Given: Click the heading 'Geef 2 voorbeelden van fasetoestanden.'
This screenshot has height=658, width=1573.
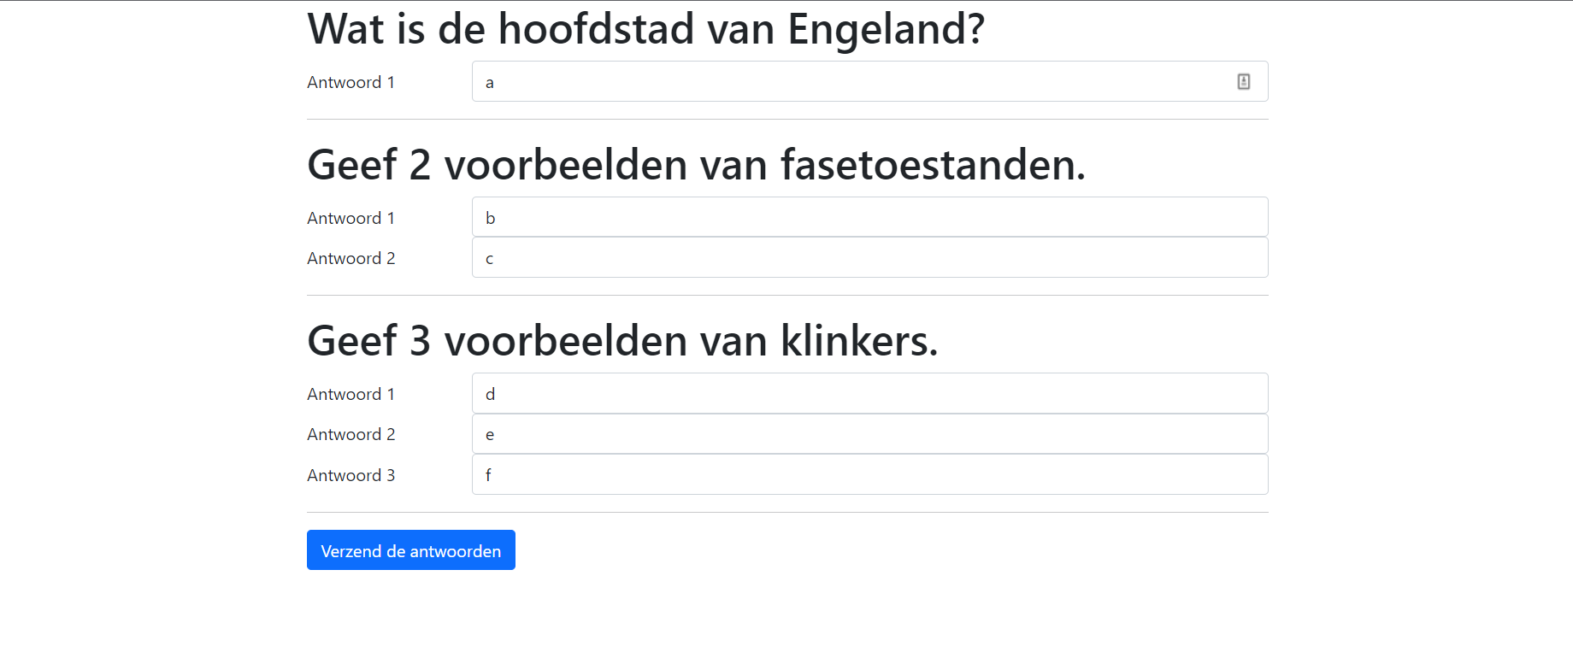Looking at the screenshot, I should pyautogui.click(x=697, y=165).
